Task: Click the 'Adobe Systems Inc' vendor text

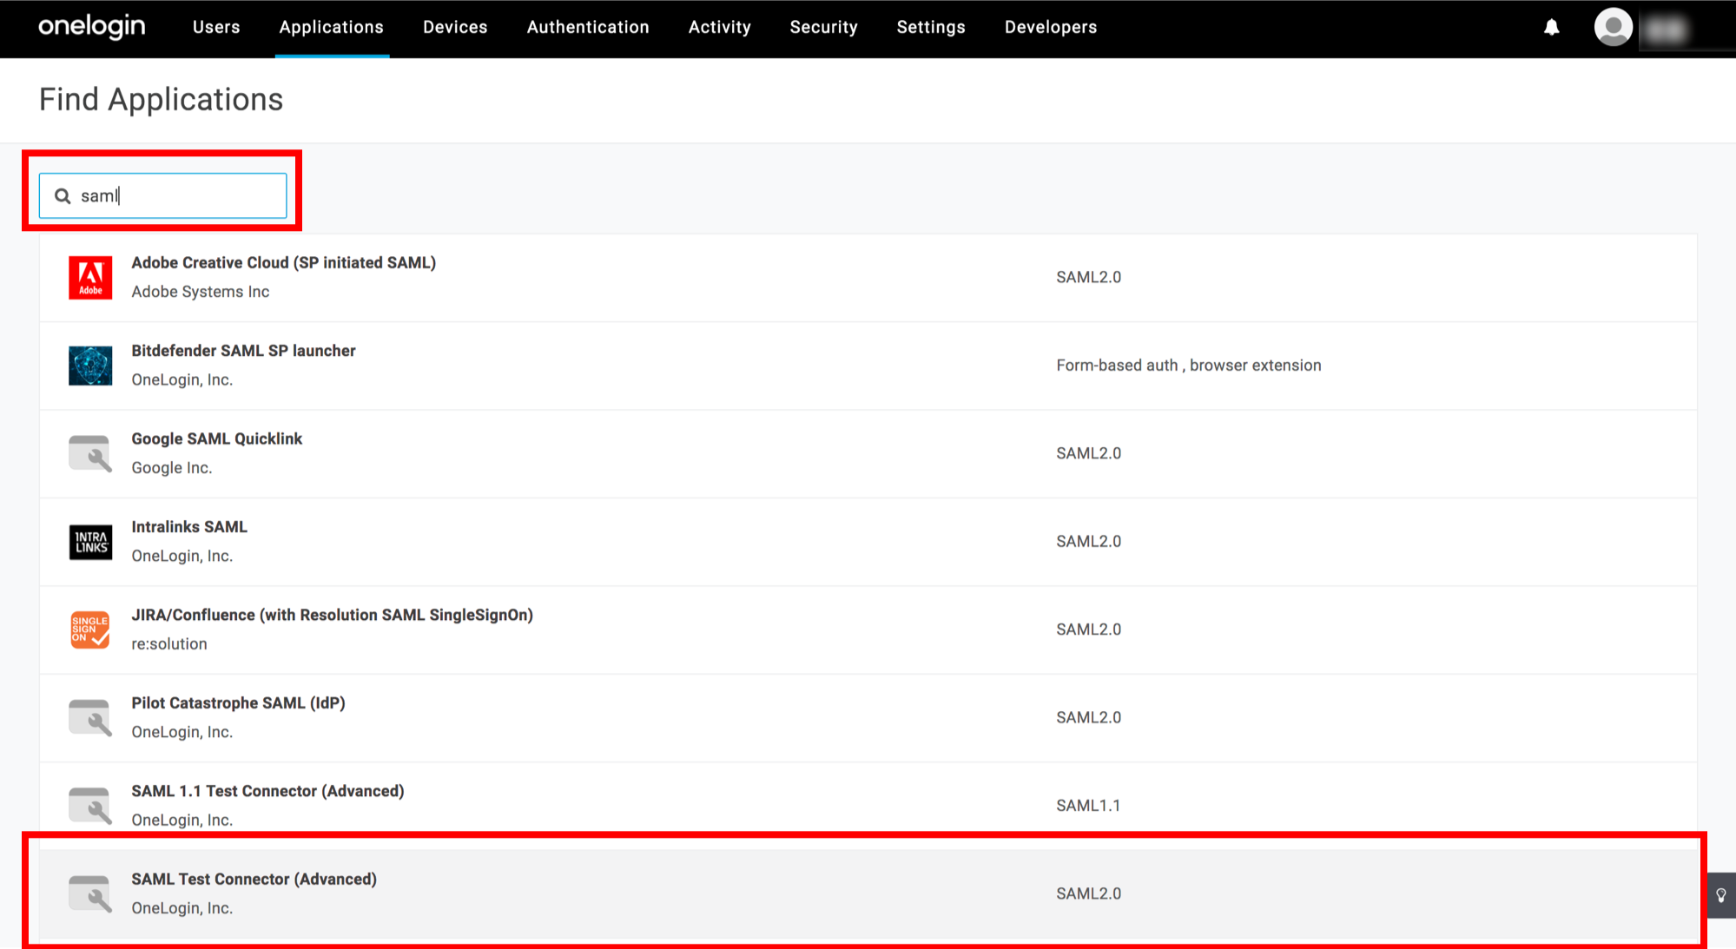Action: point(201,292)
